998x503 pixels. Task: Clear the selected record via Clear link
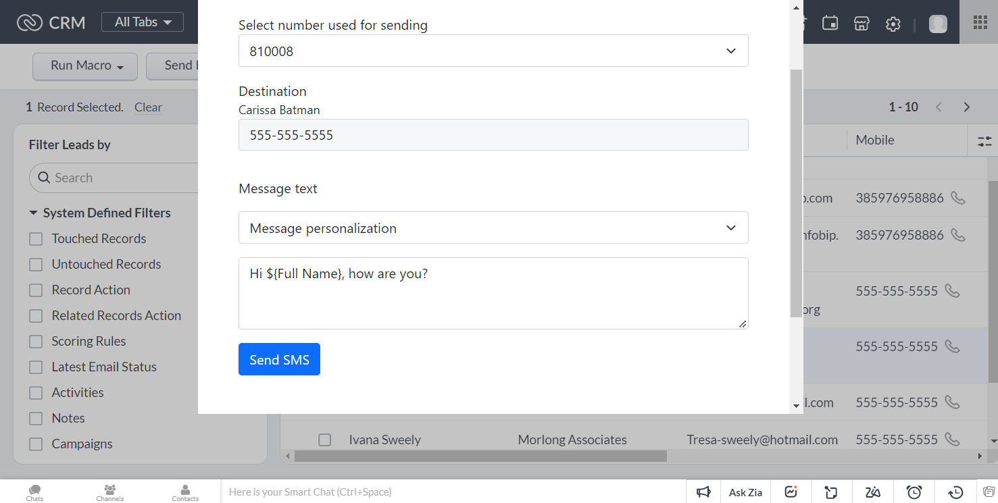[x=148, y=107]
